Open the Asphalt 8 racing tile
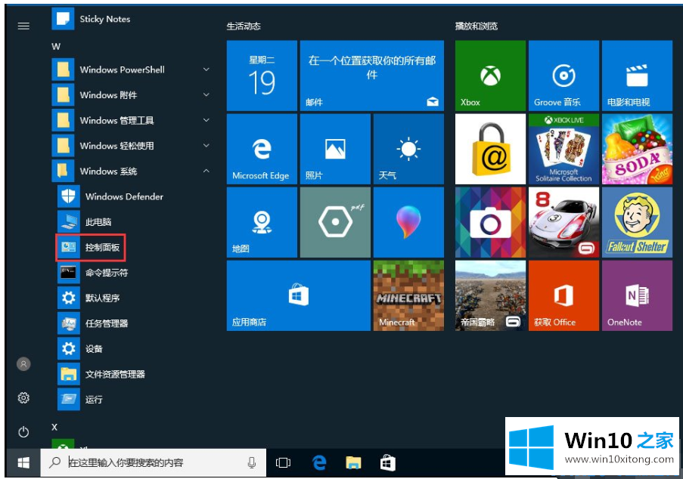Screen dimensions: 683x479 coord(563,222)
